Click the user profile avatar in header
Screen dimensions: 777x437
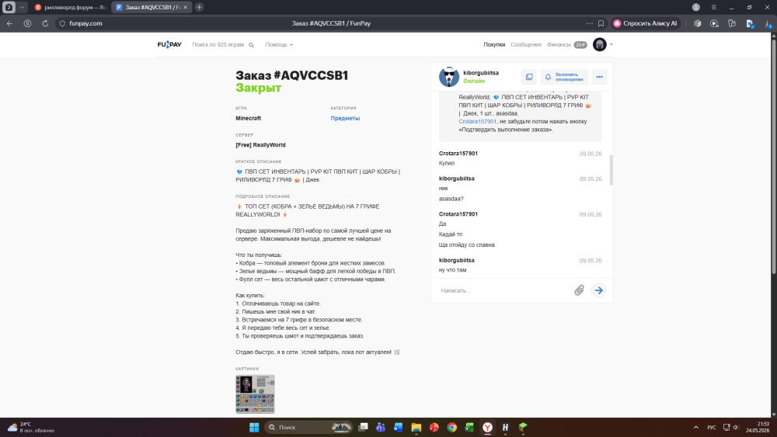pos(600,44)
